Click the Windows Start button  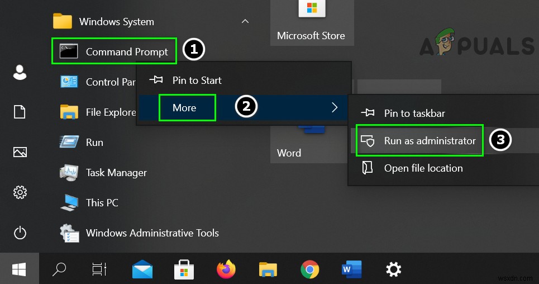point(19,270)
